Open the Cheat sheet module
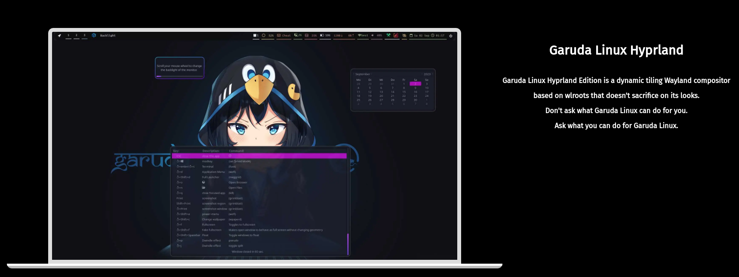This screenshot has width=739, height=277. [284, 36]
